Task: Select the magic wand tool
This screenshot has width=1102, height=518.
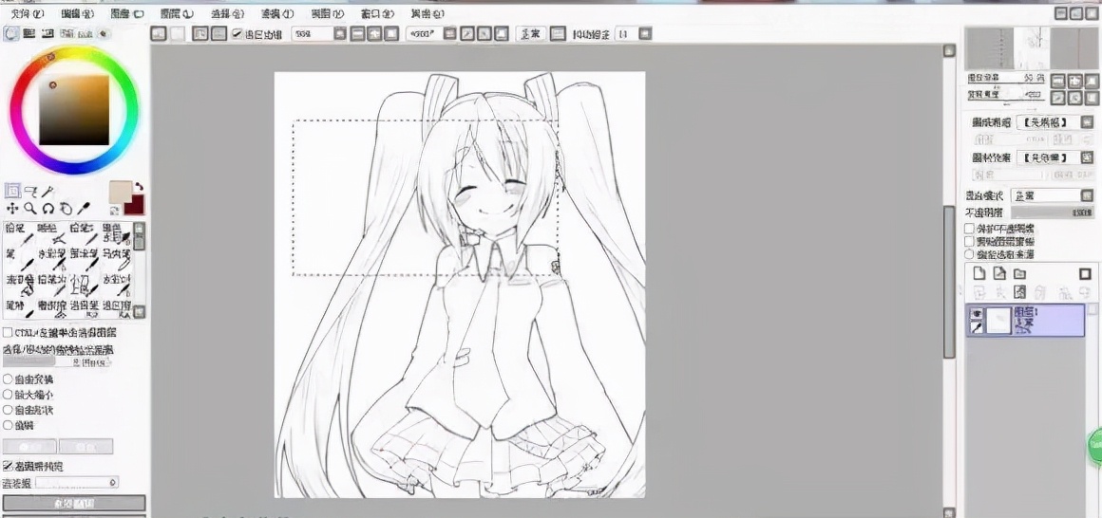Action: click(x=47, y=191)
